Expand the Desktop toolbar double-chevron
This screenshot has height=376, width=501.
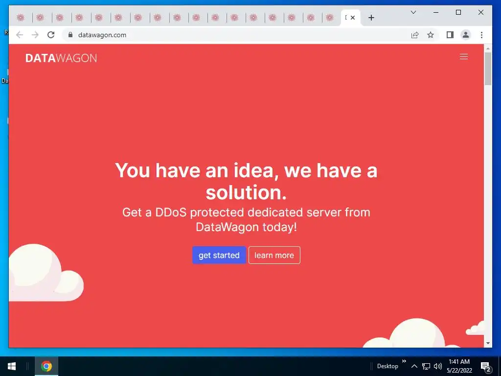click(404, 361)
